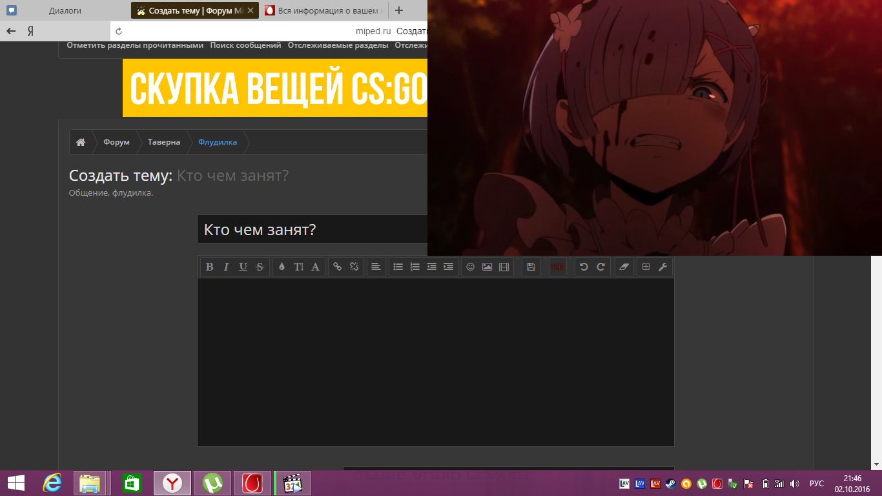The height and width of the screenshot is (496, 882).
Task: Insert an ordered numbered list
Action: click(415, 267)
